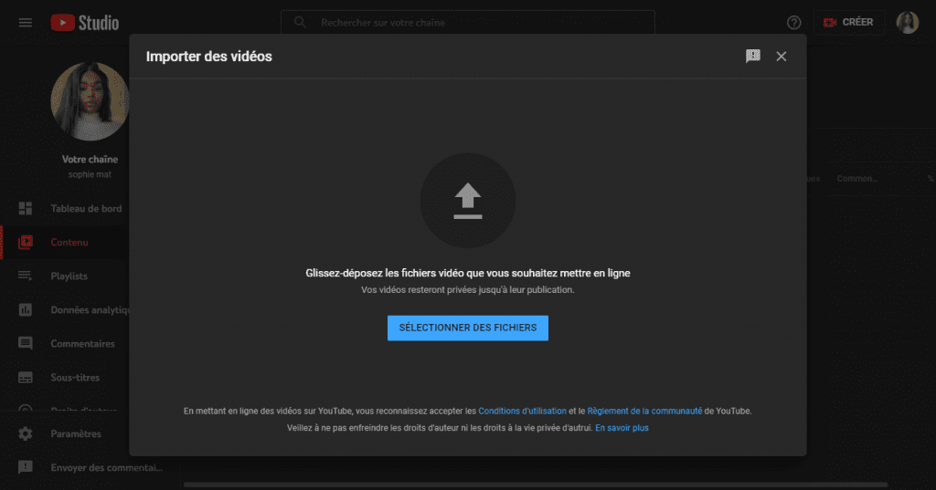The height and width of the screenshot is (490, 936).
Task: Click the horizontal scrollbar at bottom
Action: 536,485
